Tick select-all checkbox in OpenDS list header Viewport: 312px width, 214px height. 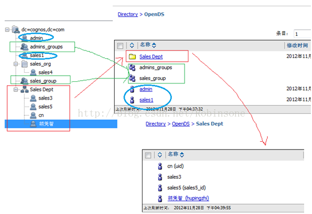click(120, 46)
